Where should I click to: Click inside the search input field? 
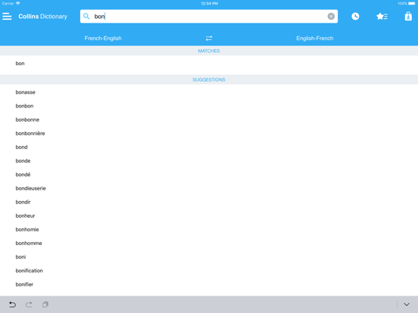209,17
